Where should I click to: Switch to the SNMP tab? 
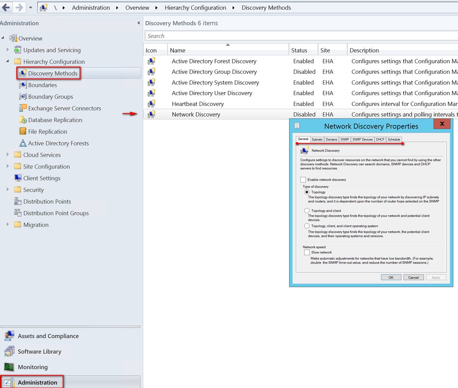pyautogui.click(x=345, y=139)
